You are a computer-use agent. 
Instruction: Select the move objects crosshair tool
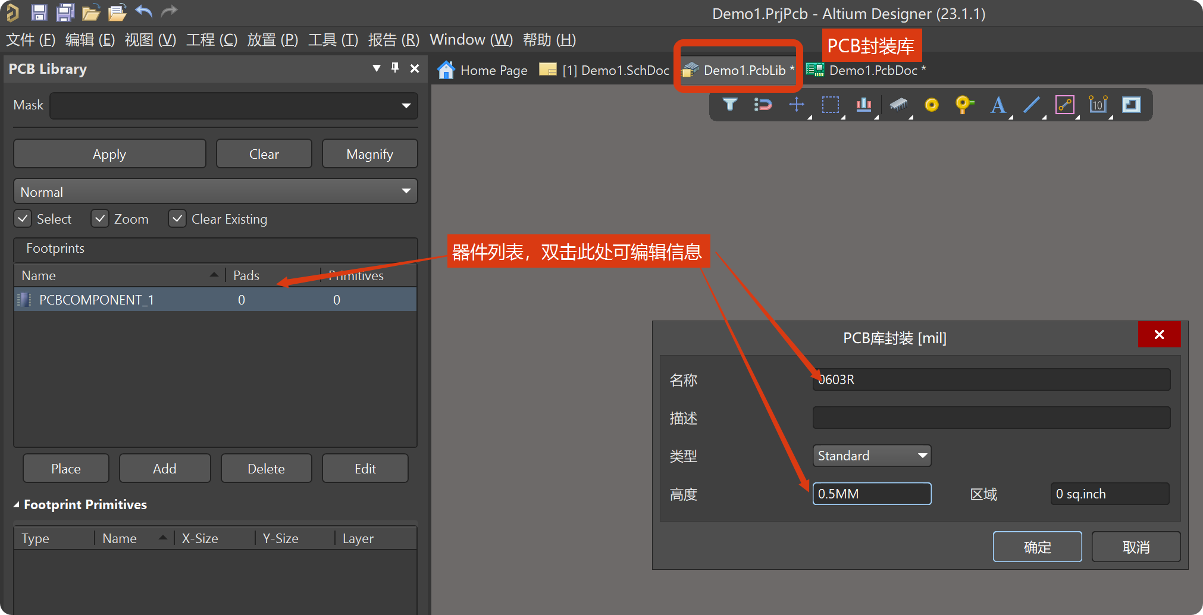click(x=797, y=105)
